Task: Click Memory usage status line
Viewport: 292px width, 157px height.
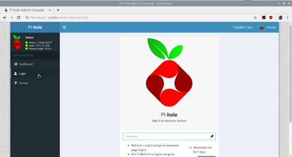Action: pyautogui.click(x=39, y=49)
